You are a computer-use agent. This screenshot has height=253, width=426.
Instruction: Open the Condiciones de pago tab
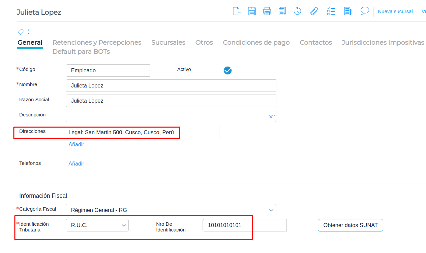[x=256, y=43]
